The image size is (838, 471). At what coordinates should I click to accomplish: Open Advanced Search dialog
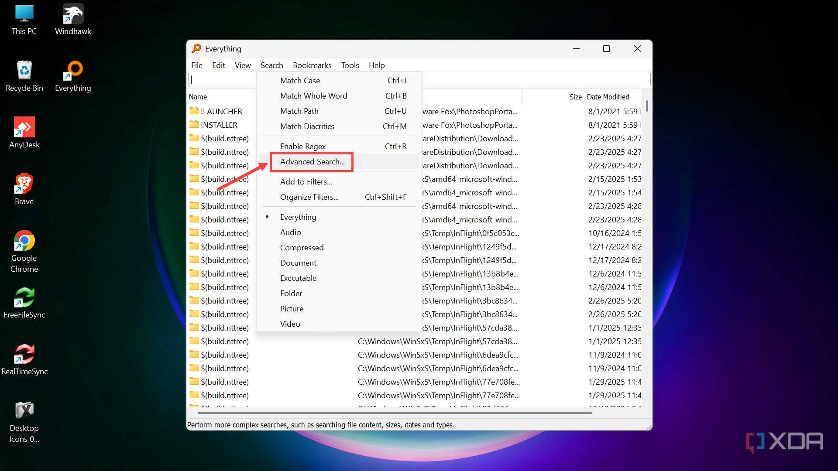click(339, 162)
